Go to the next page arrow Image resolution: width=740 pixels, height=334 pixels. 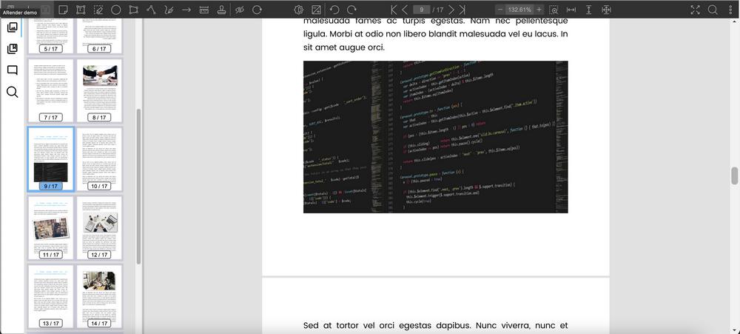coord(451,10)
